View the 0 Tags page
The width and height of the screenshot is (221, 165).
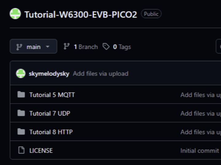click(122, 47)
